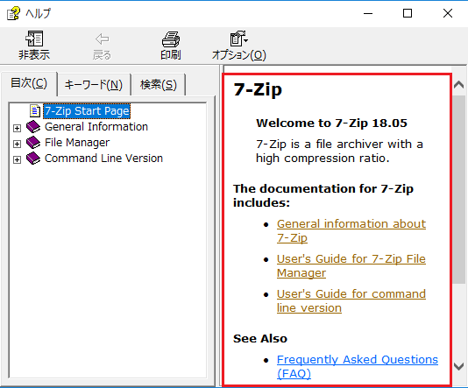This screenshot has height=388, width=468.
Task: Open the General information about 7-Zip link
Action: click(x=351, y=231)
